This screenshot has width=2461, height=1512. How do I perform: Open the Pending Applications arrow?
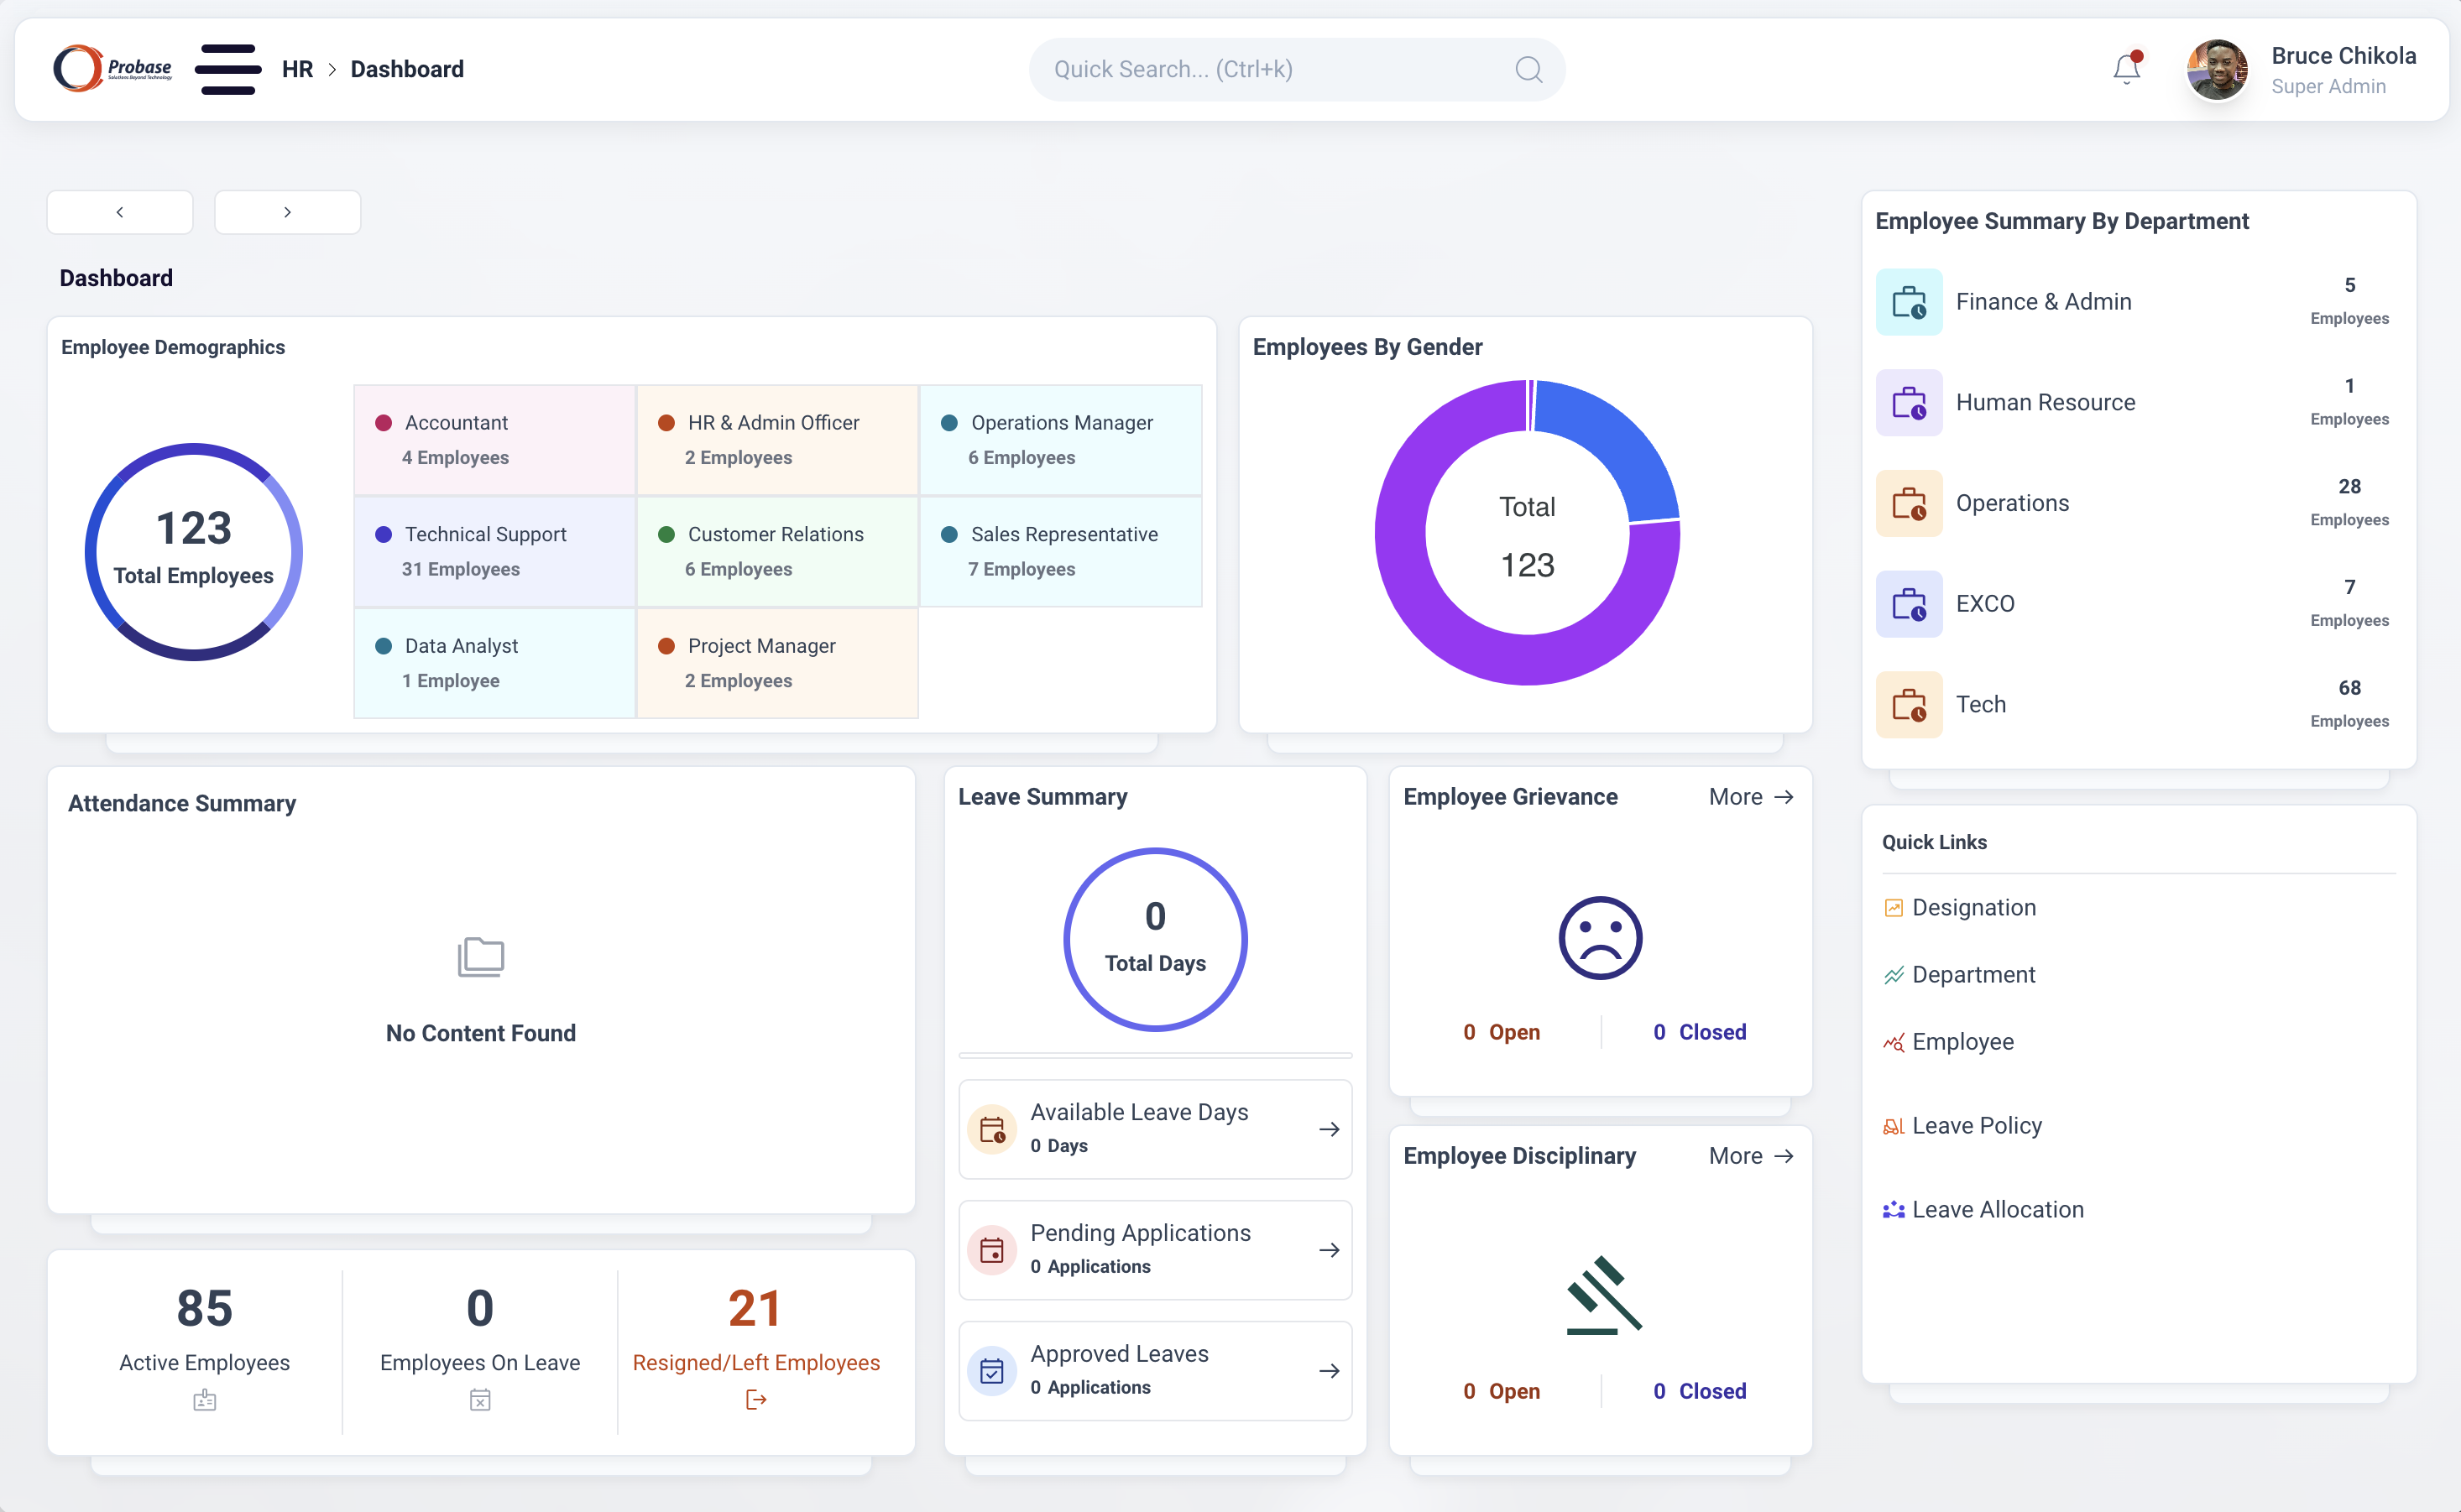[1329, 1250]
